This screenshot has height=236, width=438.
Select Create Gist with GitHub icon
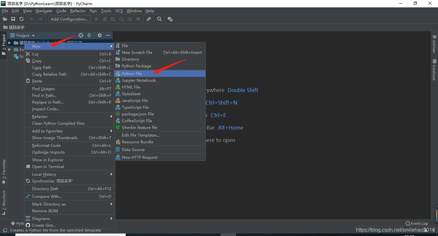pyautogui.click(x=70, y=225)
